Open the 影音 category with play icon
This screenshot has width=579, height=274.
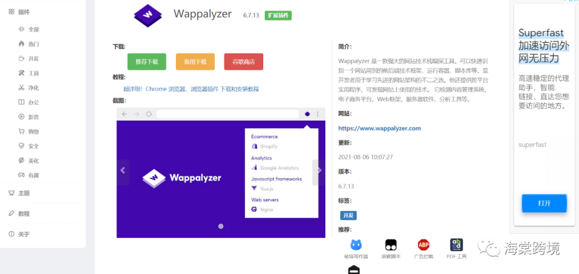29,117
